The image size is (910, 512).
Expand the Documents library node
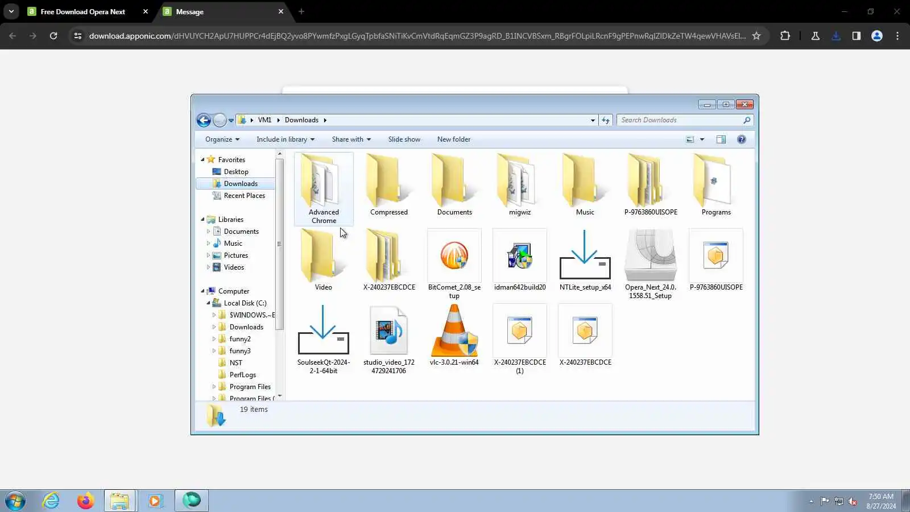tap(208, 232)
